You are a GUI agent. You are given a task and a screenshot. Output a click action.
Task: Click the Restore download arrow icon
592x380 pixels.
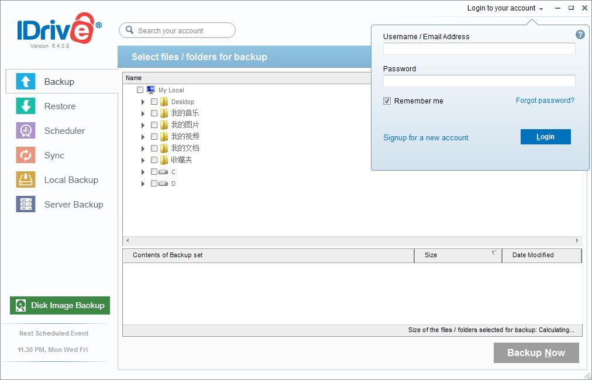[x=25, y=106]
